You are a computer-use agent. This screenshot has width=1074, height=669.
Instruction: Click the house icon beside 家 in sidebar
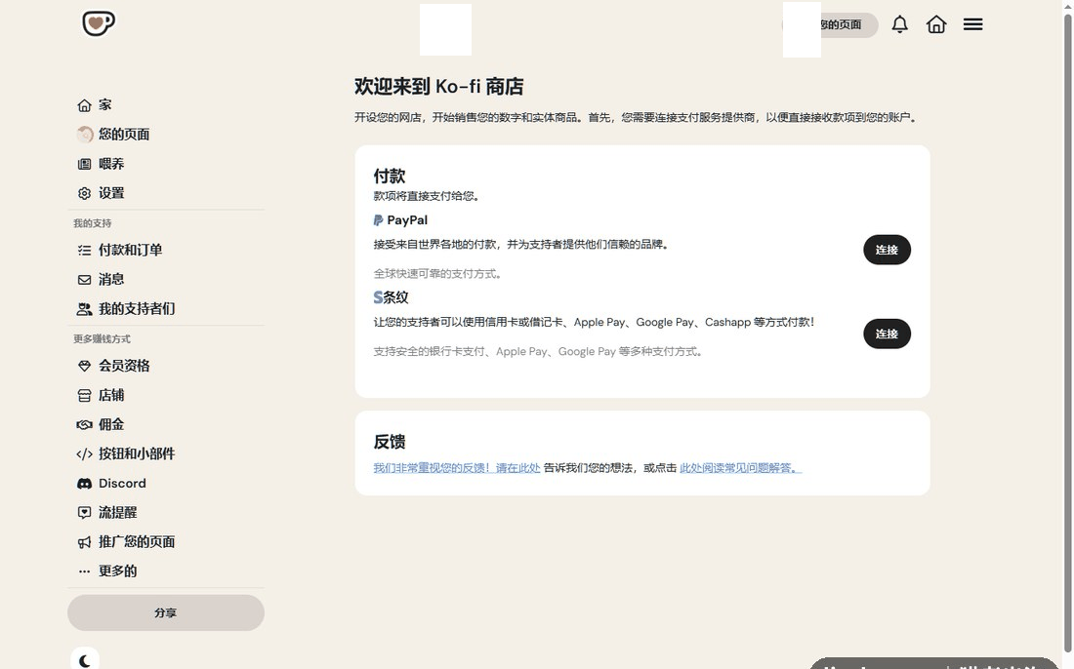pyautogui.click(x=84, y=105)
